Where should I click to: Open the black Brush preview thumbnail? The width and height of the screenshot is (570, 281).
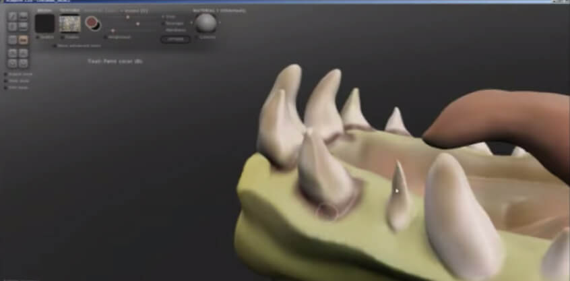click(44, 24)
